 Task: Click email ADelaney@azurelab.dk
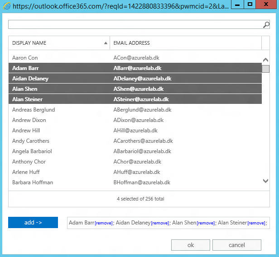click(x=142, y=79)
